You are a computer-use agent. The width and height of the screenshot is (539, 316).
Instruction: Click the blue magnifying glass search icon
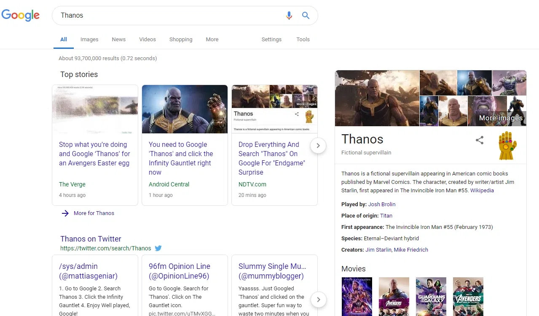(x=306, y=16)
